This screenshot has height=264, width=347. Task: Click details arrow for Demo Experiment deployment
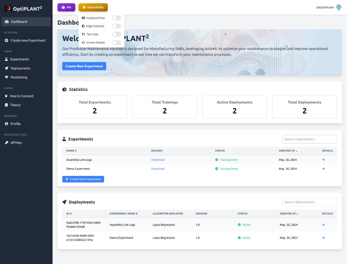point(323,238)
